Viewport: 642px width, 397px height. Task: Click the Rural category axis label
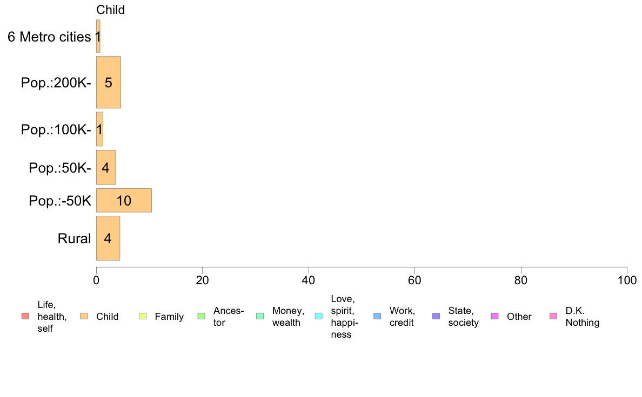point(74,238)
